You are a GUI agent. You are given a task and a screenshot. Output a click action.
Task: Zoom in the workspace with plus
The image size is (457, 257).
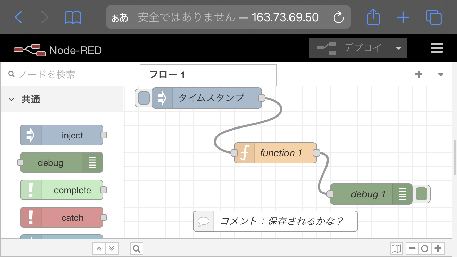pyautogui.click(x=437, y=248)
